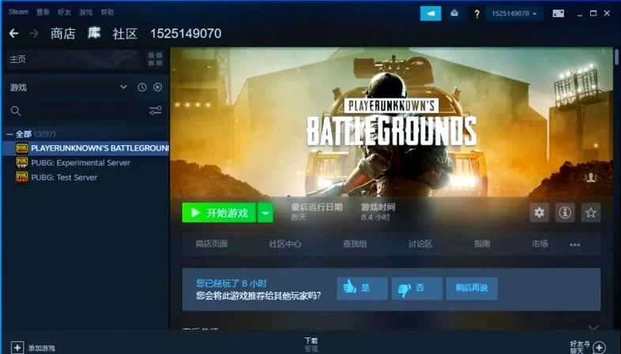
Task: Decline recommending with thumbs down 否
Action: 417,288
